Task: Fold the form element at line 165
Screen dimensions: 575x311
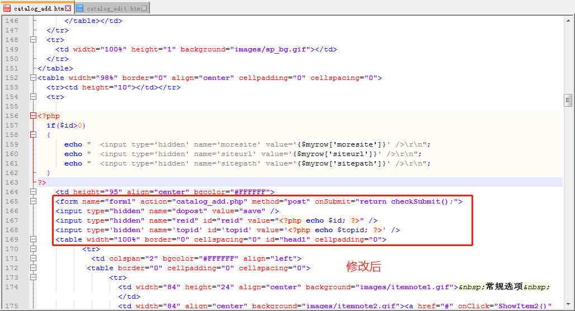Action: 33,201
